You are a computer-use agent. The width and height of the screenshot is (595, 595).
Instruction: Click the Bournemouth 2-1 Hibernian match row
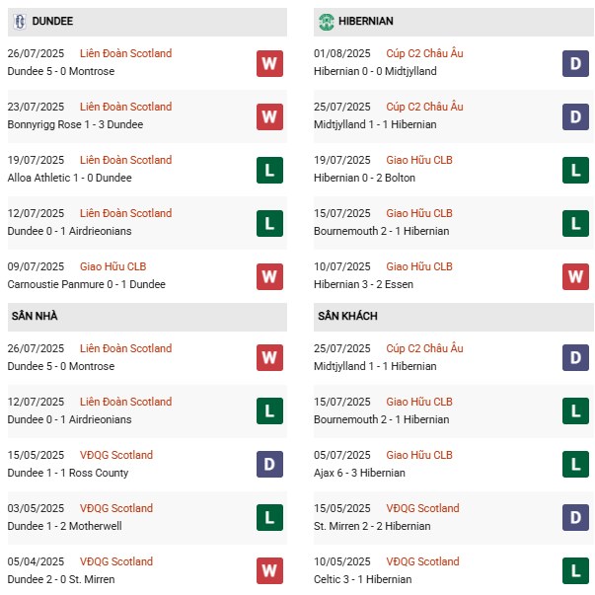coord(395,231)
